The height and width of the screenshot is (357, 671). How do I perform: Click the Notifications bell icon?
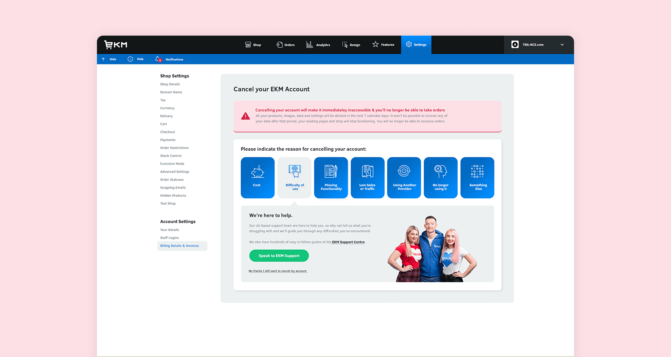(x=158, y=59)
